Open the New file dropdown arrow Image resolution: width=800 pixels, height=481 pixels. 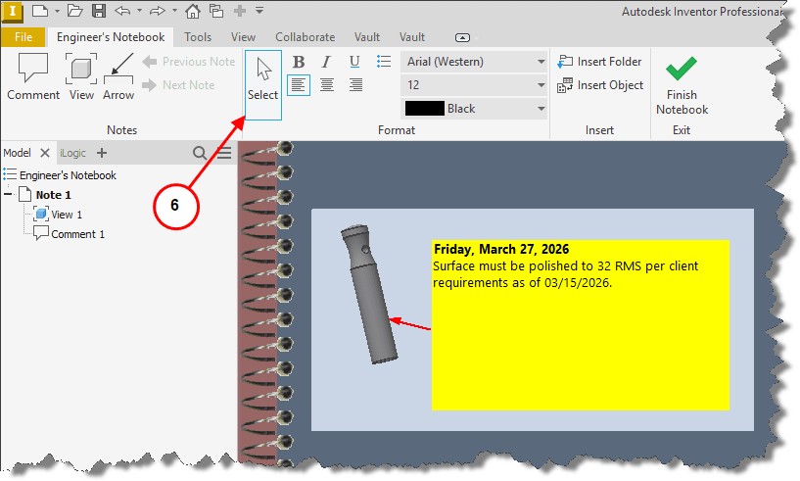(x=57, y=11)
